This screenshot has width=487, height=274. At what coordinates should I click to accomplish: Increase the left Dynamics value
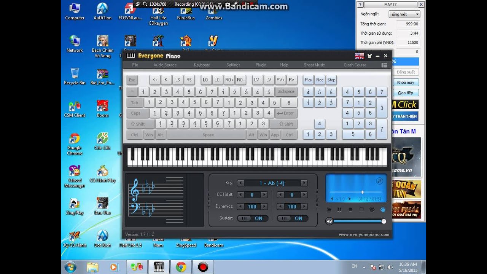(264, 207)
